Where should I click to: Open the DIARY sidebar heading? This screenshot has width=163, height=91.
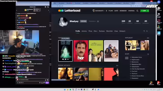click(127, 54)
